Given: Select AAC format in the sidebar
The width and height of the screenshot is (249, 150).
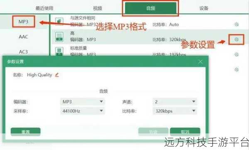Looking at the screenshot, I should click(24, 36).
